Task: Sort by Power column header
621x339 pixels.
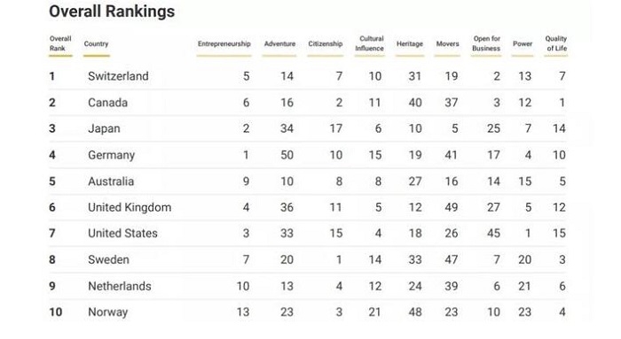Action: pos(523,44)
